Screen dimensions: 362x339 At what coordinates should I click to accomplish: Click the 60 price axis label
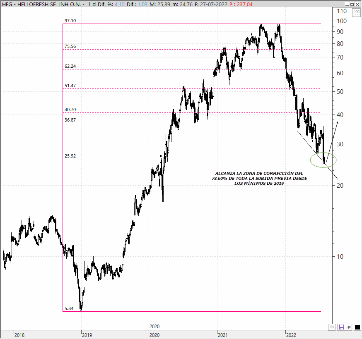pos(340,73)
